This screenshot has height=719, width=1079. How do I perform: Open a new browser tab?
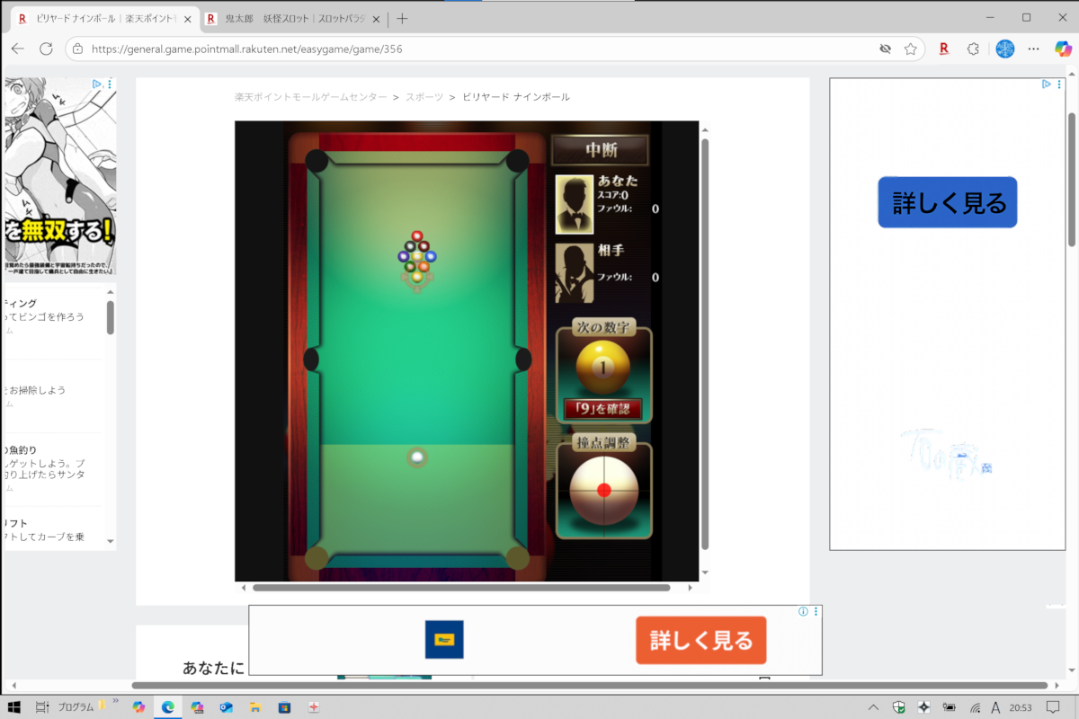(x=402, y=18)
